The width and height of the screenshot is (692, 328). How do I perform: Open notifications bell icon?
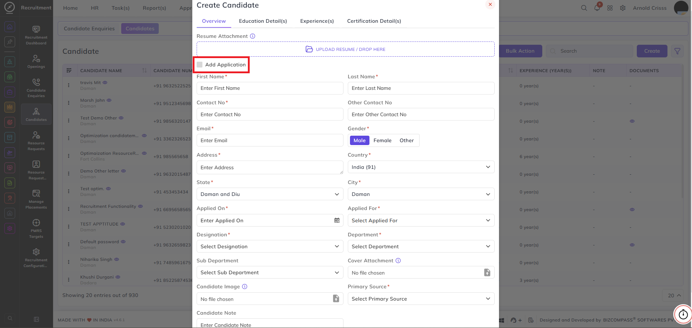597,8
